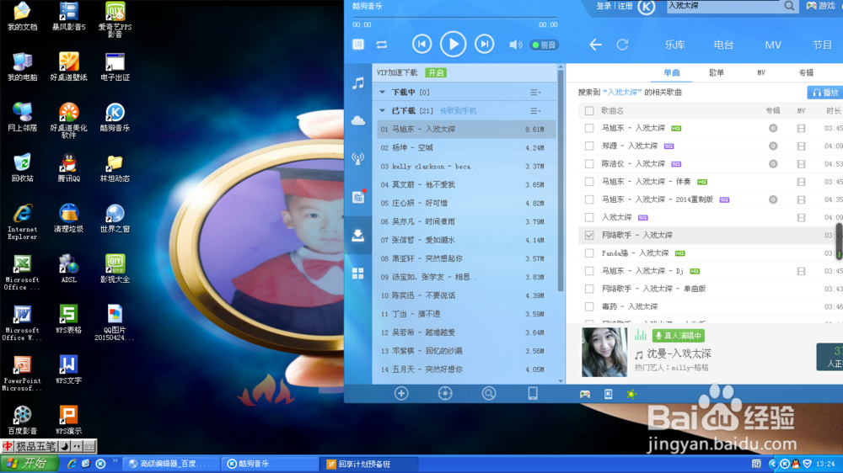Click the 真人演唱中 button
Viewport: 843px width, 473px height.
click(678, 336)
